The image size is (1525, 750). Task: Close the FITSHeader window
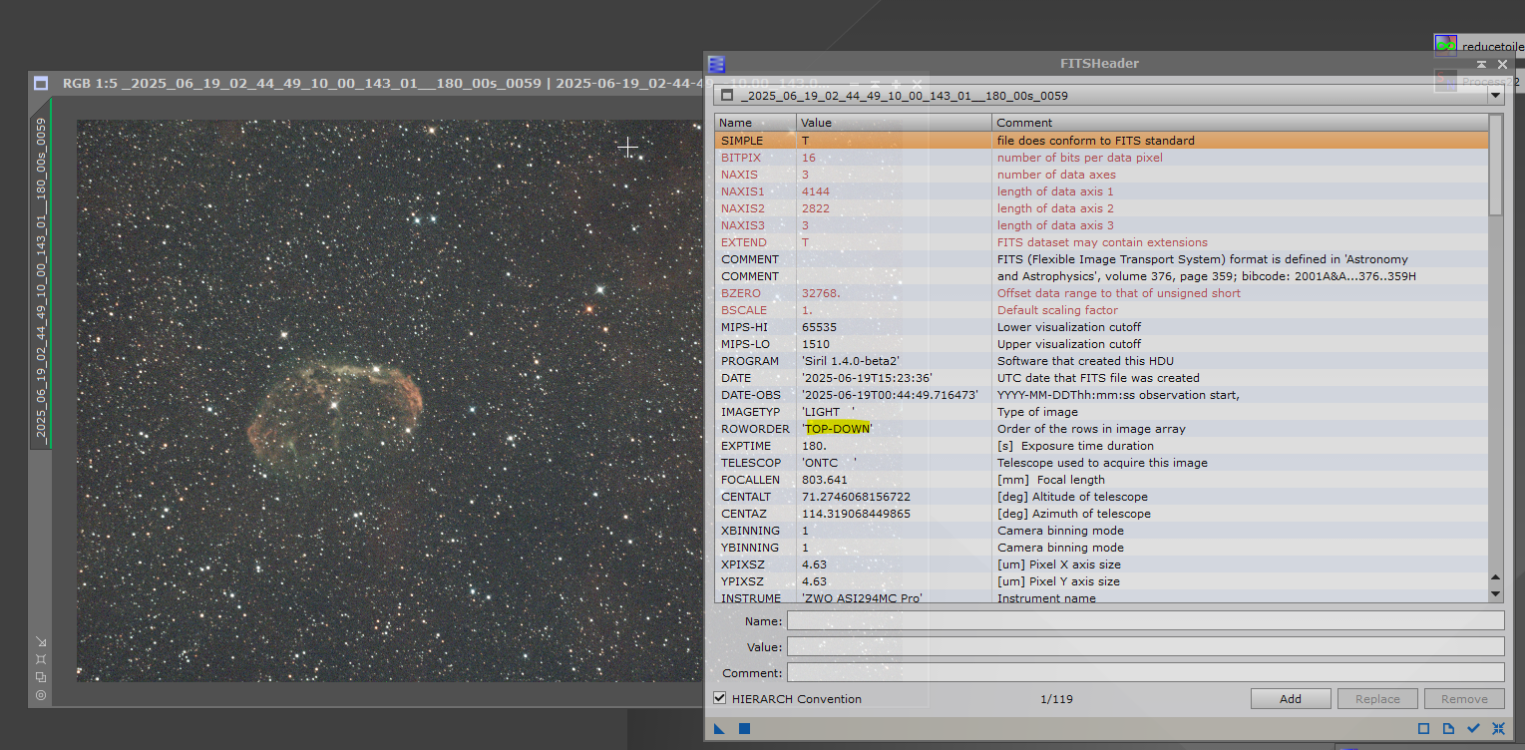point(1502,64)
